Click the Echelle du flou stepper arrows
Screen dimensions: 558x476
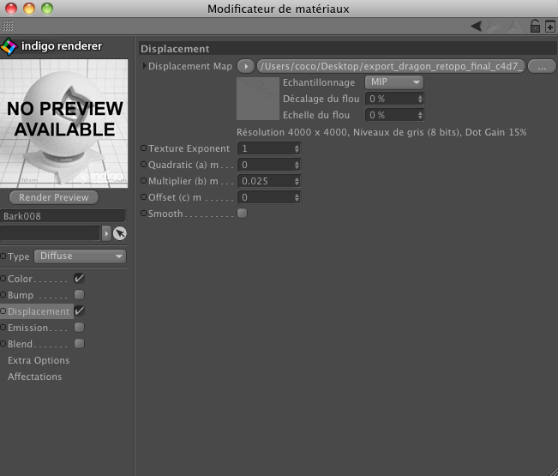pos(420,115)
